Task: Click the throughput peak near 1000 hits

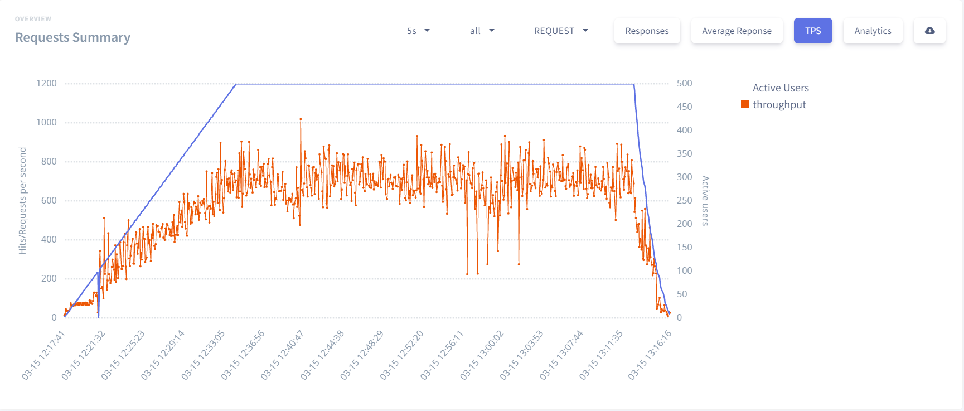Action: [301, 119]
